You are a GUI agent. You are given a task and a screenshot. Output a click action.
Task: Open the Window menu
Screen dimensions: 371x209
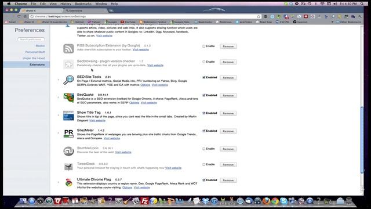tap(101, 4)
